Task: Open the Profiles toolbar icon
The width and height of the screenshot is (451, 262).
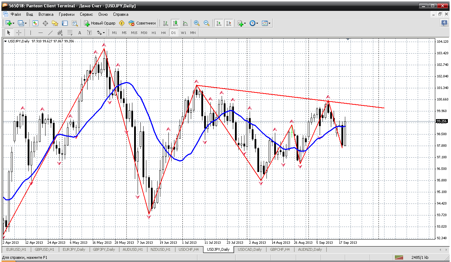Action: [x=21, y=23]
